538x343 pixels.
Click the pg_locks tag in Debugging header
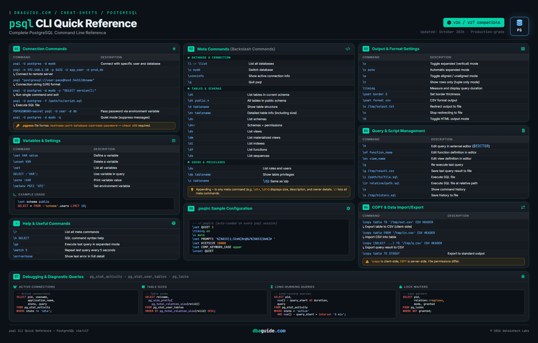pyautogui.click(x=180, y=277)
